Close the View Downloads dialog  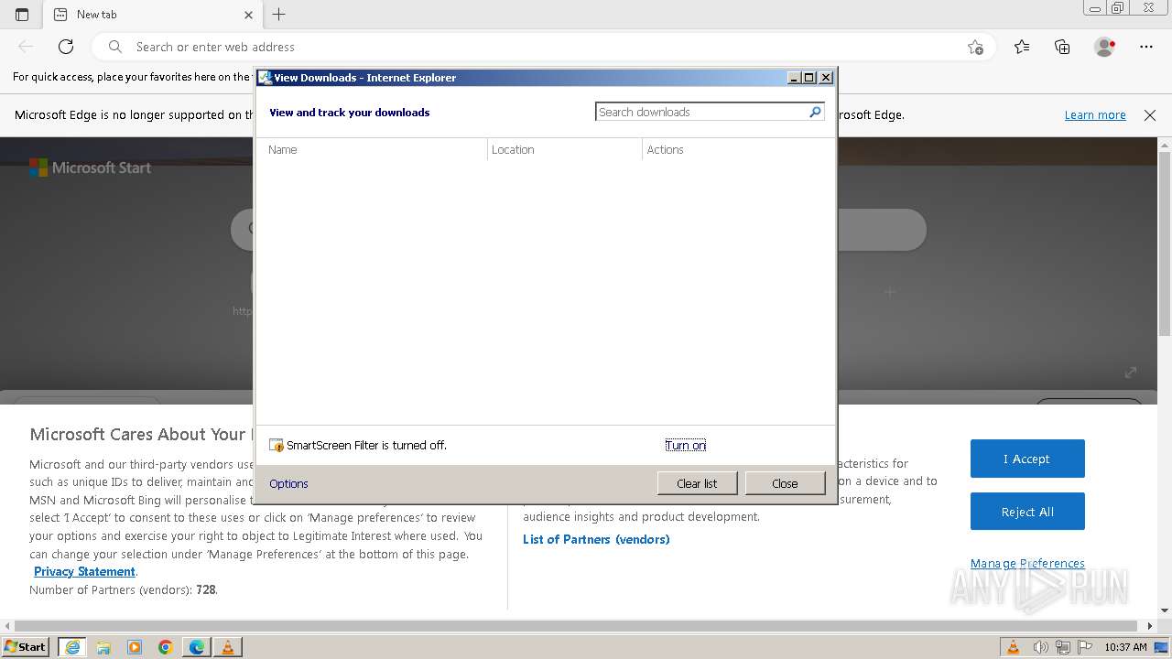coord(785,483)
